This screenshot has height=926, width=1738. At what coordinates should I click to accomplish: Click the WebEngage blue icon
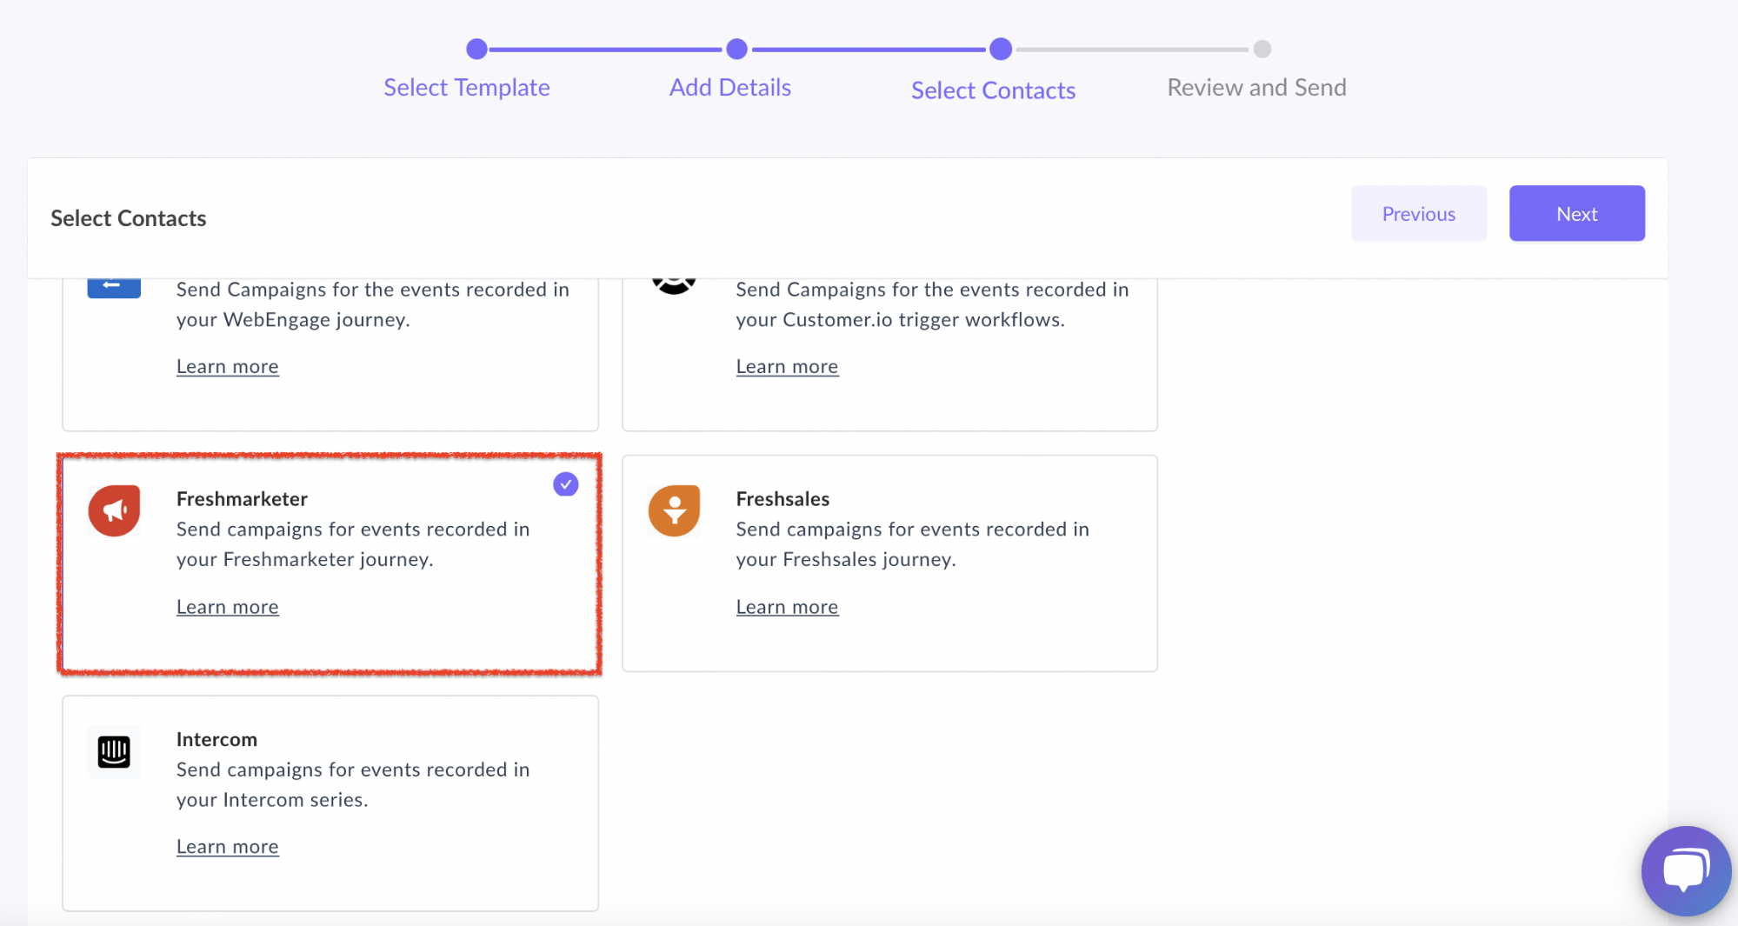pos(114,289)
